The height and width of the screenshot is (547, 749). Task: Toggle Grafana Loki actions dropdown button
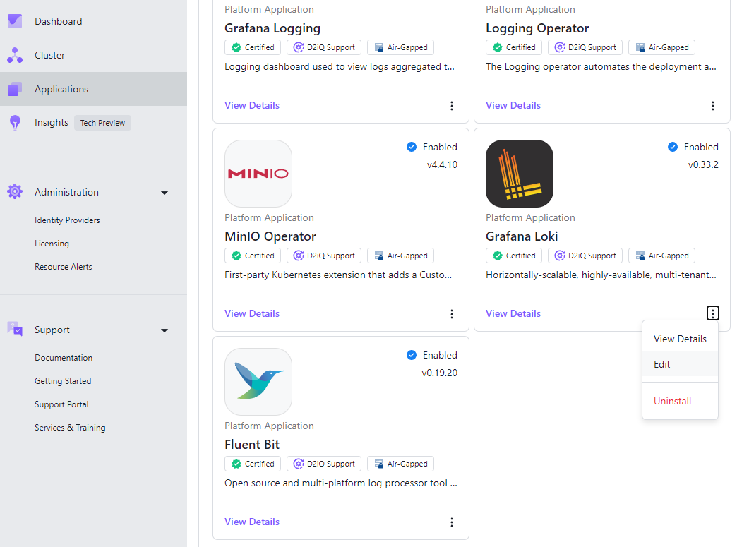click(713, 313)
